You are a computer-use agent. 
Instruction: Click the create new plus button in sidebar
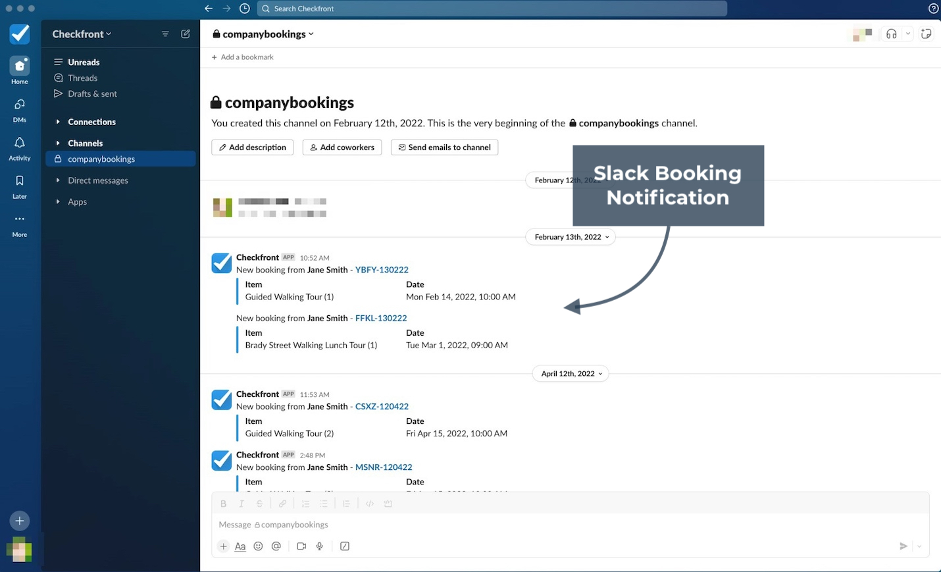pos(20,521)
